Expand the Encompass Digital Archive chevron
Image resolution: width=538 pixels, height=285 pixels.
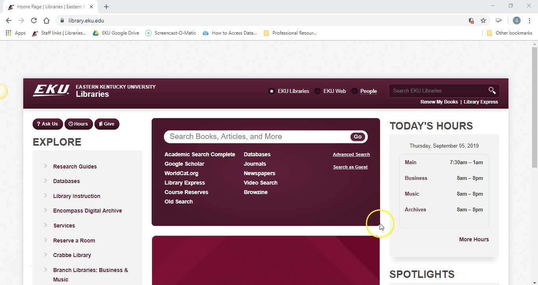[46, 210]
